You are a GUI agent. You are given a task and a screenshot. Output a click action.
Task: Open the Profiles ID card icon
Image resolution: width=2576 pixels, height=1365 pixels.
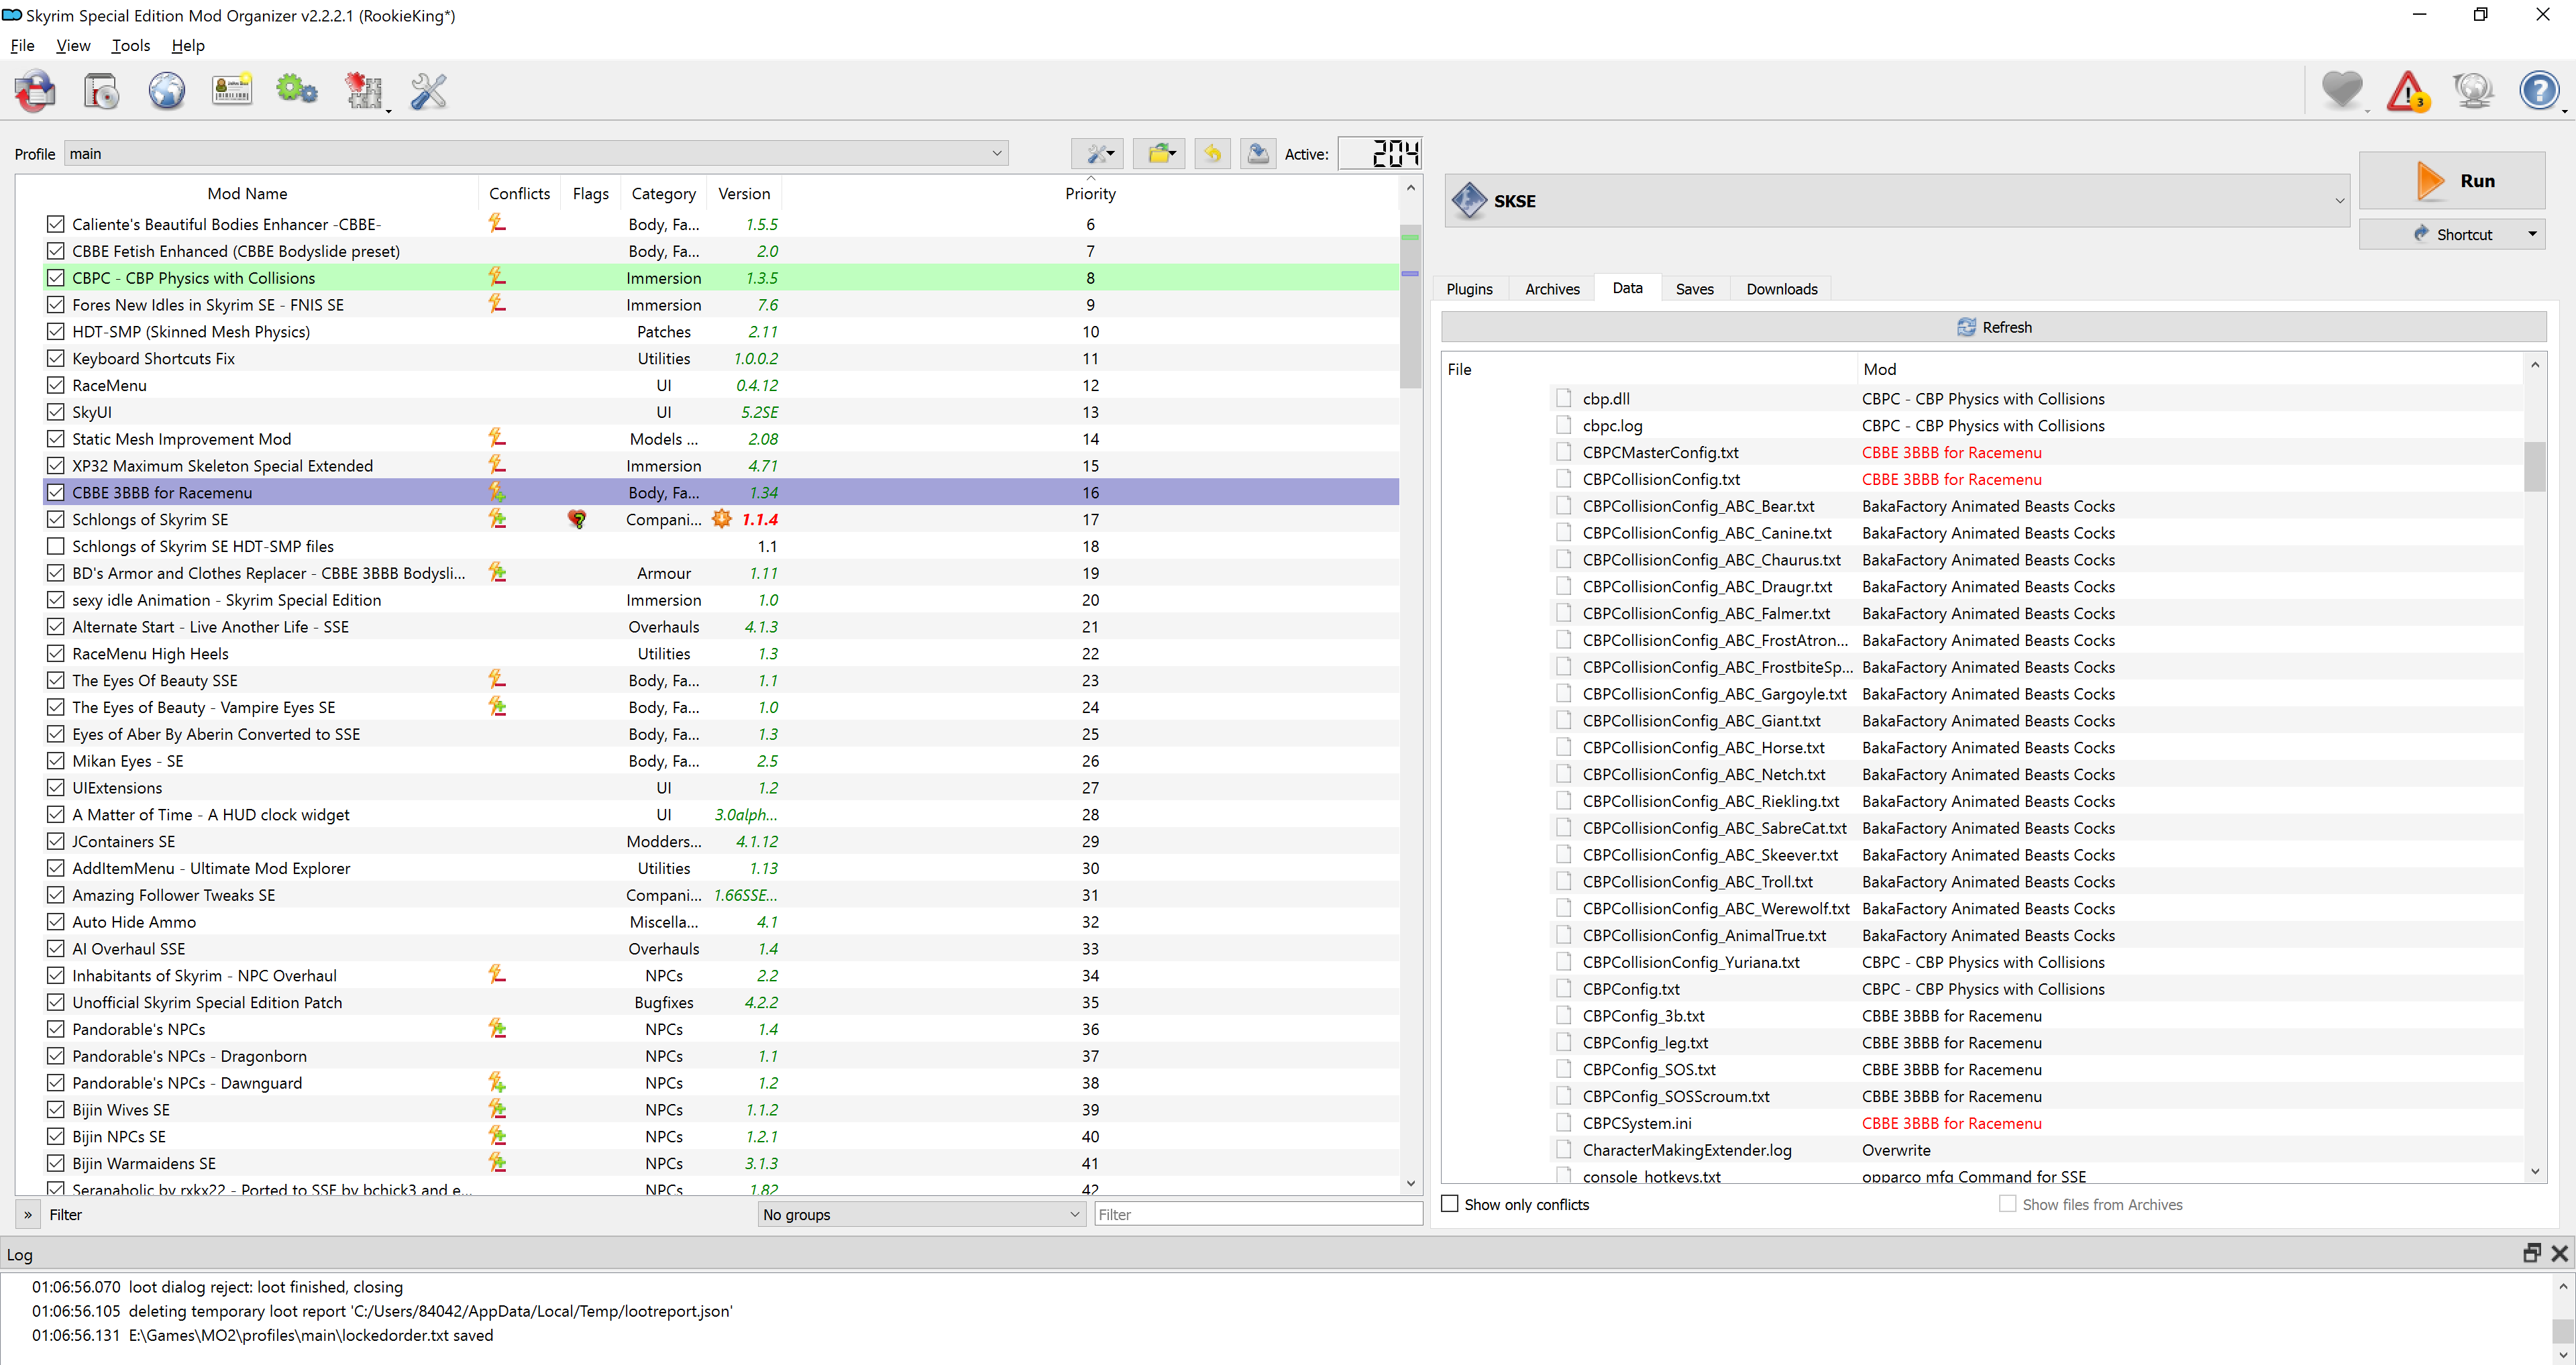(232, 91)
